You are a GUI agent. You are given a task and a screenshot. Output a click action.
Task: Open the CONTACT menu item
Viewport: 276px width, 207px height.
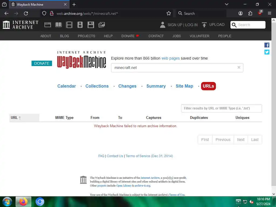click(x=156, y=36)
